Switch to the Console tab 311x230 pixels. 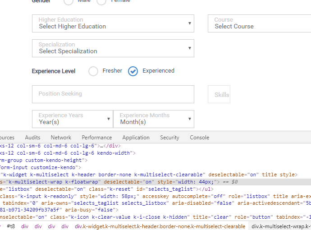click(199, 138)
